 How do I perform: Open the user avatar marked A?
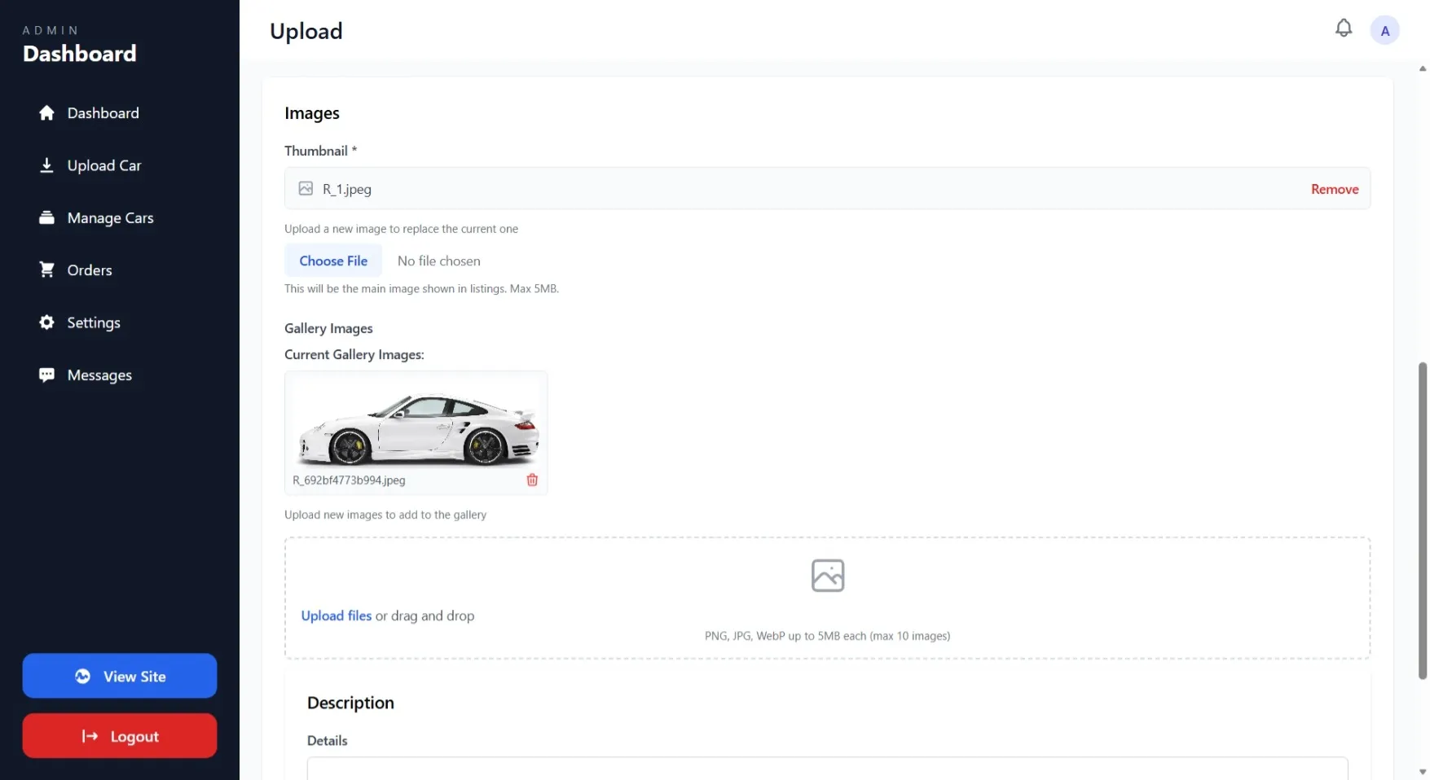1384,30
